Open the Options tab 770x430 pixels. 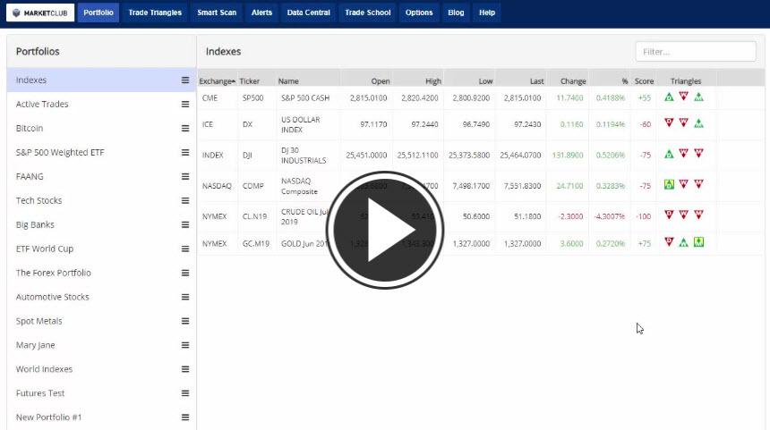click(x=419, y=13)
